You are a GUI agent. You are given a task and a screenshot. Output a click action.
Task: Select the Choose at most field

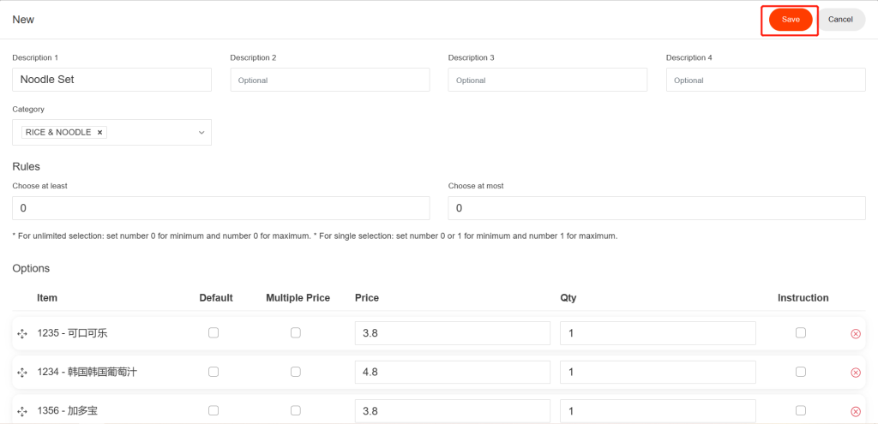(x=657, y=208)
